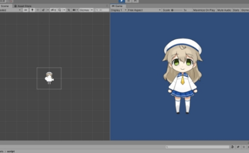
Task: Open the Display 1 dropdown
Action: coord(119,10)
